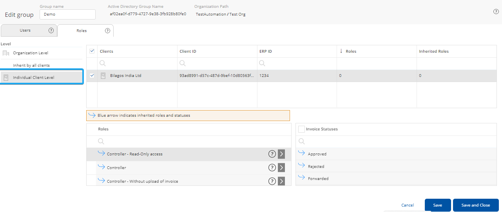
Task: Click help icon for Controller - Without upload
Action: pos(272,181)
